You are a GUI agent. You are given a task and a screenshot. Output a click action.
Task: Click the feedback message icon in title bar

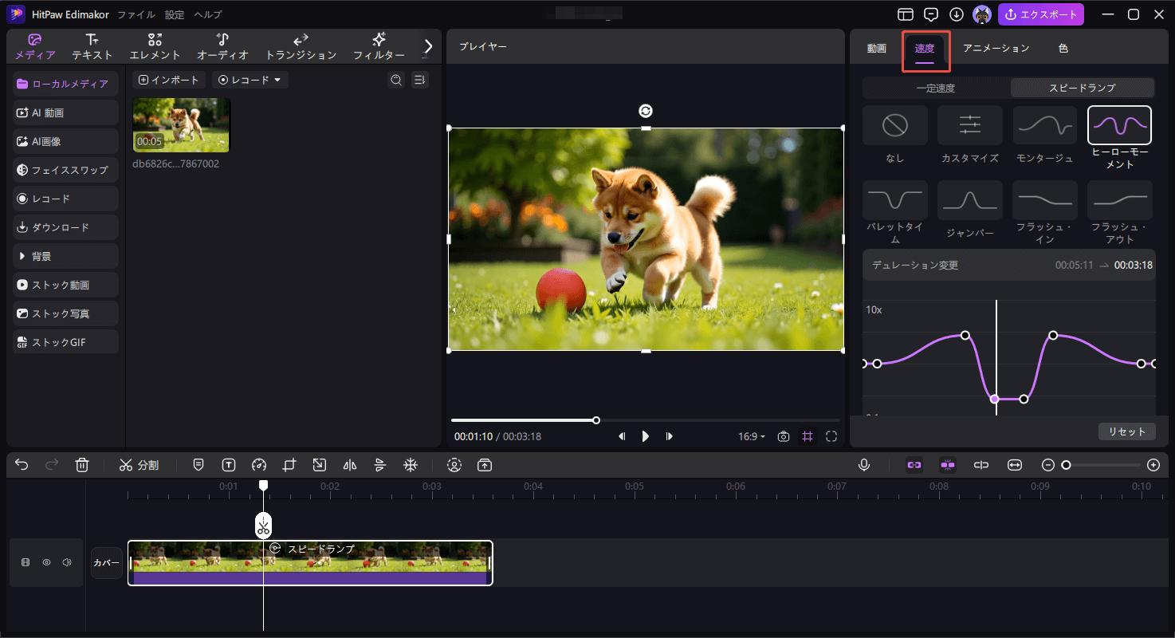point(930,14)
